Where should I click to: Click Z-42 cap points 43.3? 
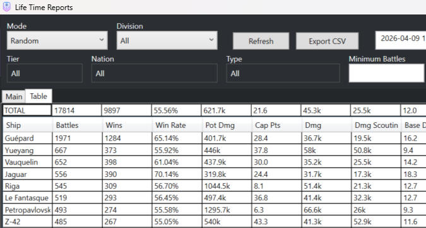(x=276, y=222)
